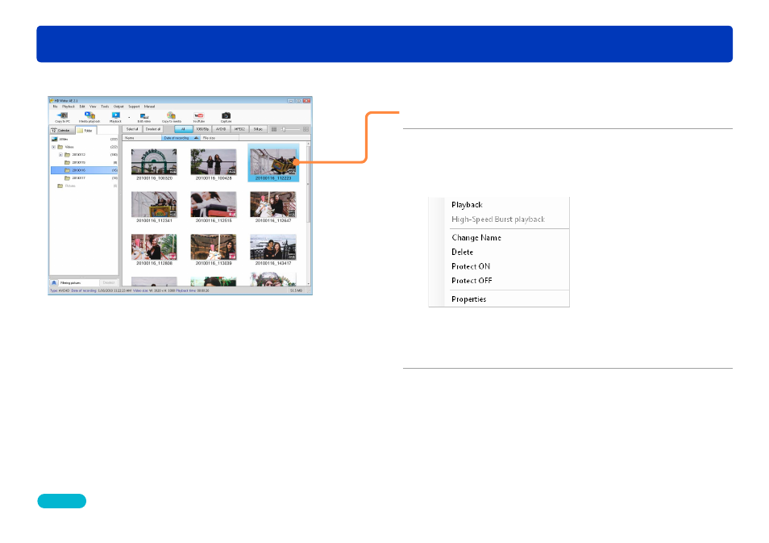Select thumbnail 20100116_112223
The width and height of the screenshot is (769, 543).
coord(273,163)
